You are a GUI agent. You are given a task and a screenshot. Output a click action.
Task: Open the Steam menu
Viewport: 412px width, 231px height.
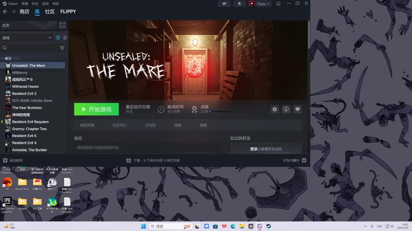coord(11,4)
